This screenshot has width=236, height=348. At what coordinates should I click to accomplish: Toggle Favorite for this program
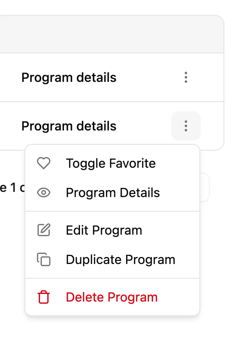click(x=111, y=163)
